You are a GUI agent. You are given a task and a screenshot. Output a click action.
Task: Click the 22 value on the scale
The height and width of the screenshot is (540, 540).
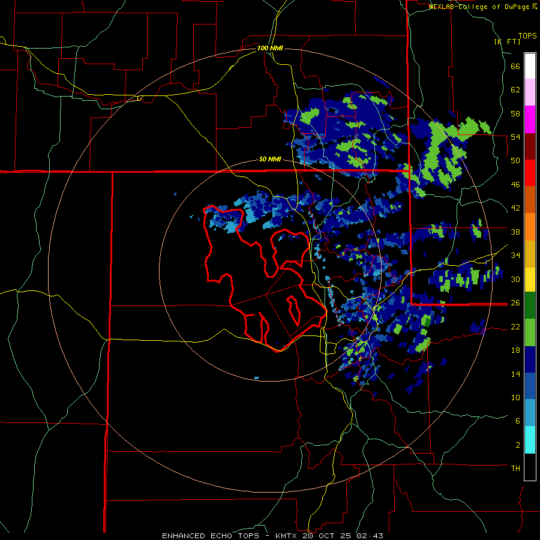[x=515, y=327]
